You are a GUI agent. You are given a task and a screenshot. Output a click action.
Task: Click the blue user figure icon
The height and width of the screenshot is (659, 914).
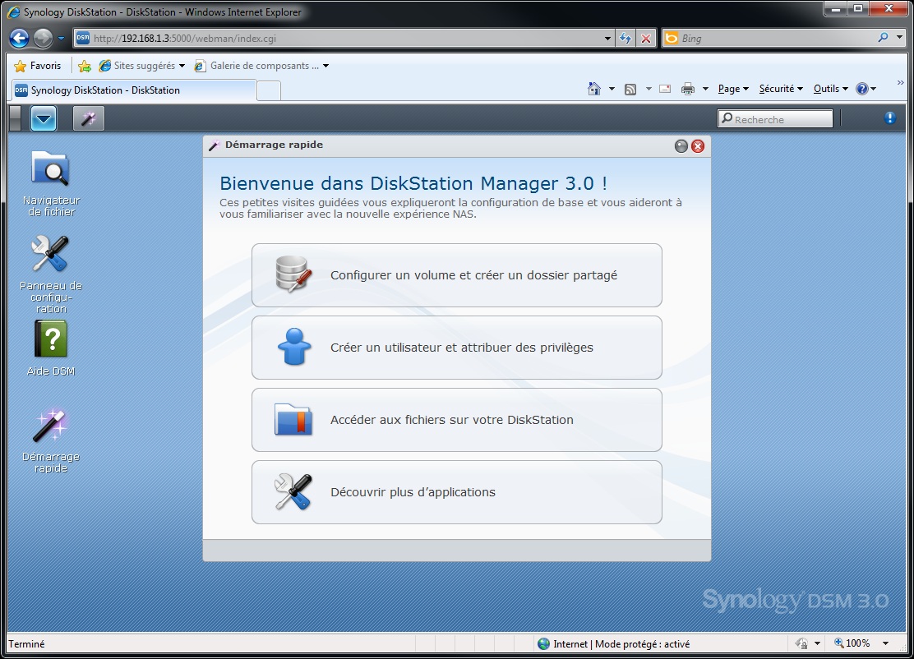[293, 347]
